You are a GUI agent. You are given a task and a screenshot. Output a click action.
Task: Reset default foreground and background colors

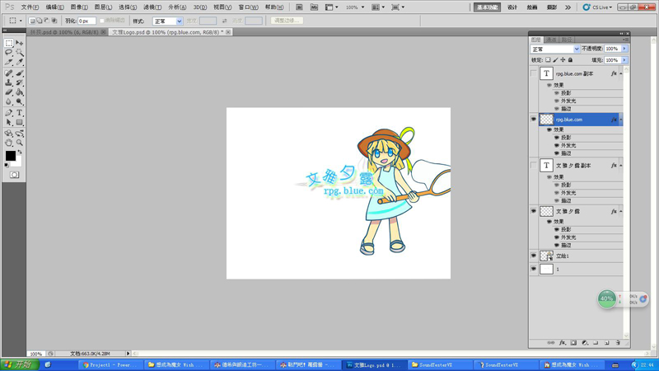click(x=7, y=166)
